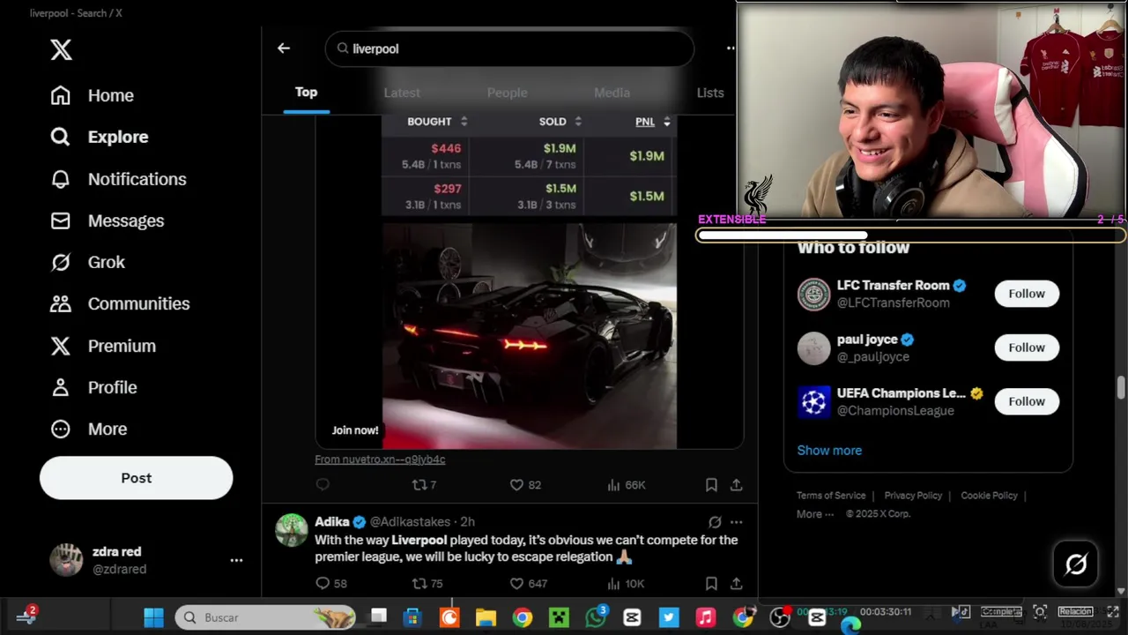
Task: Click the back arrow beside the search box
Action: pyautogui.click(x=284, y=49)
